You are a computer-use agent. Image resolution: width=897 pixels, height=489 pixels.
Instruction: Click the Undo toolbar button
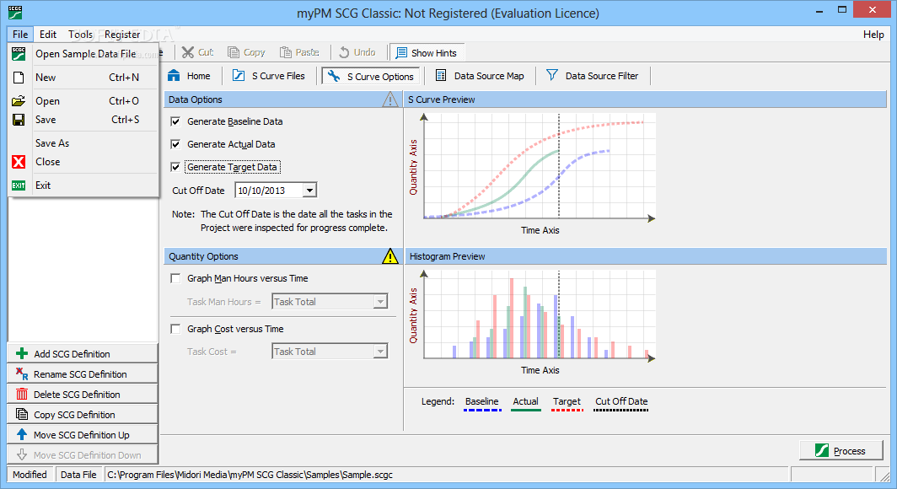tap(357, 52)
